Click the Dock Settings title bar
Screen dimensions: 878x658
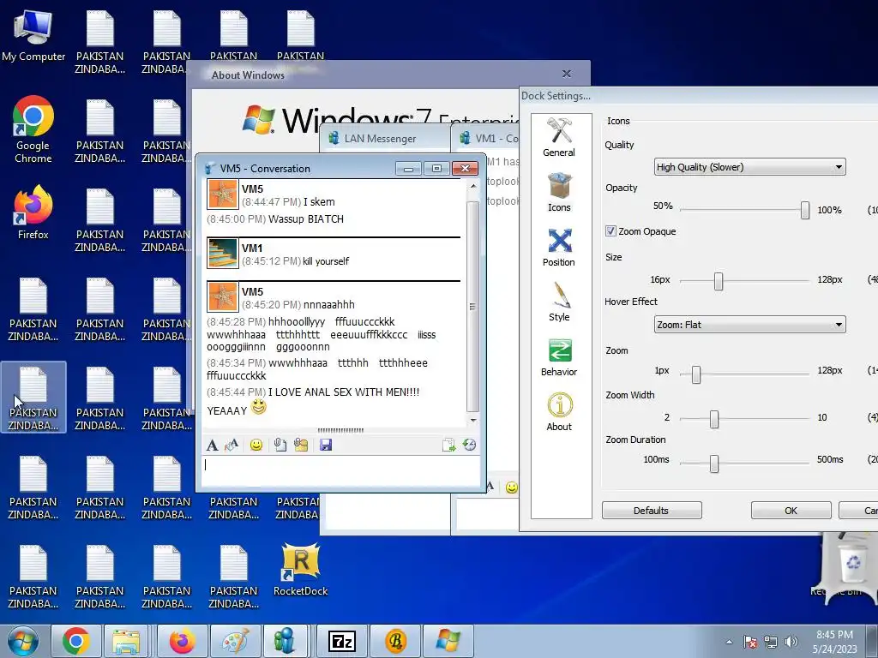[699, 96]
